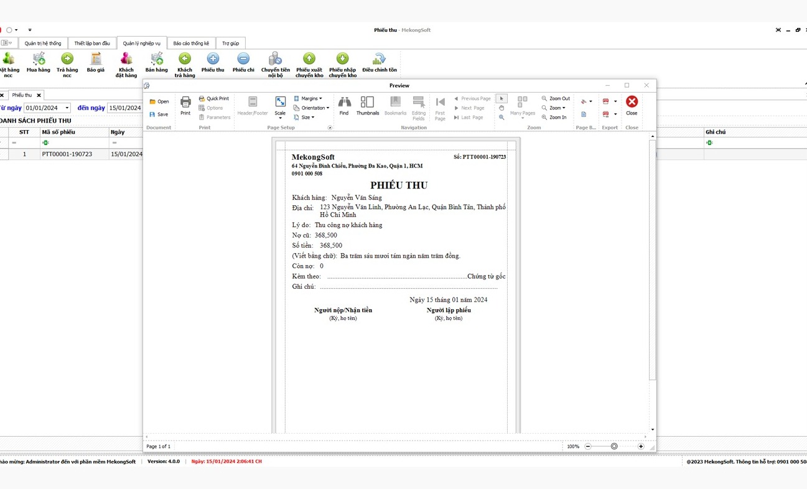Run Quick Print in Preview
This screenshot has width=807, height=489.
pyautogui.click(x=214, y=98)
